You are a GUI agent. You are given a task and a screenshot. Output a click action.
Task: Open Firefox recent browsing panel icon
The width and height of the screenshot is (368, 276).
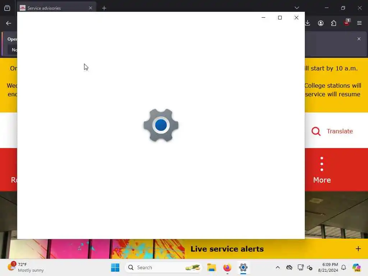[7, 8]
